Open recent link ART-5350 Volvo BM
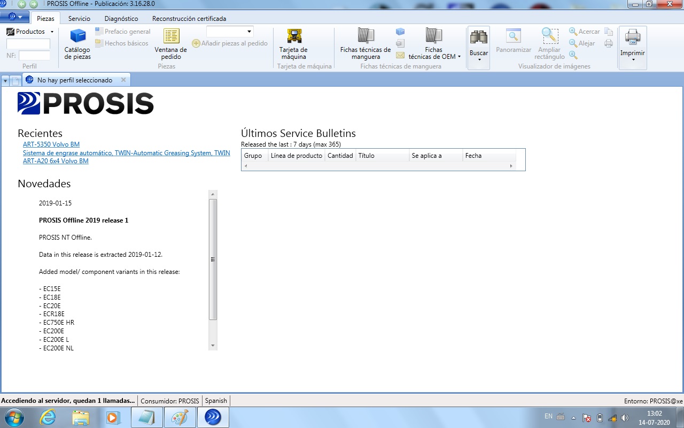The height and width of the screenshot is (428, 684). point(51,144)
